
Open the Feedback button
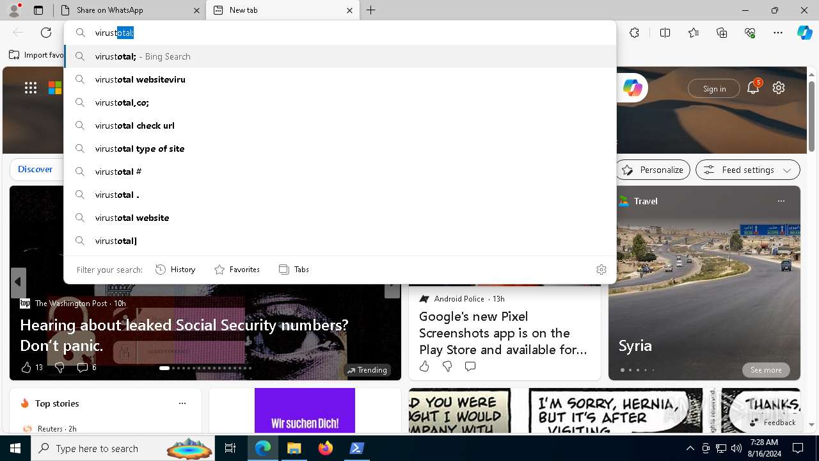coord(772,423)
